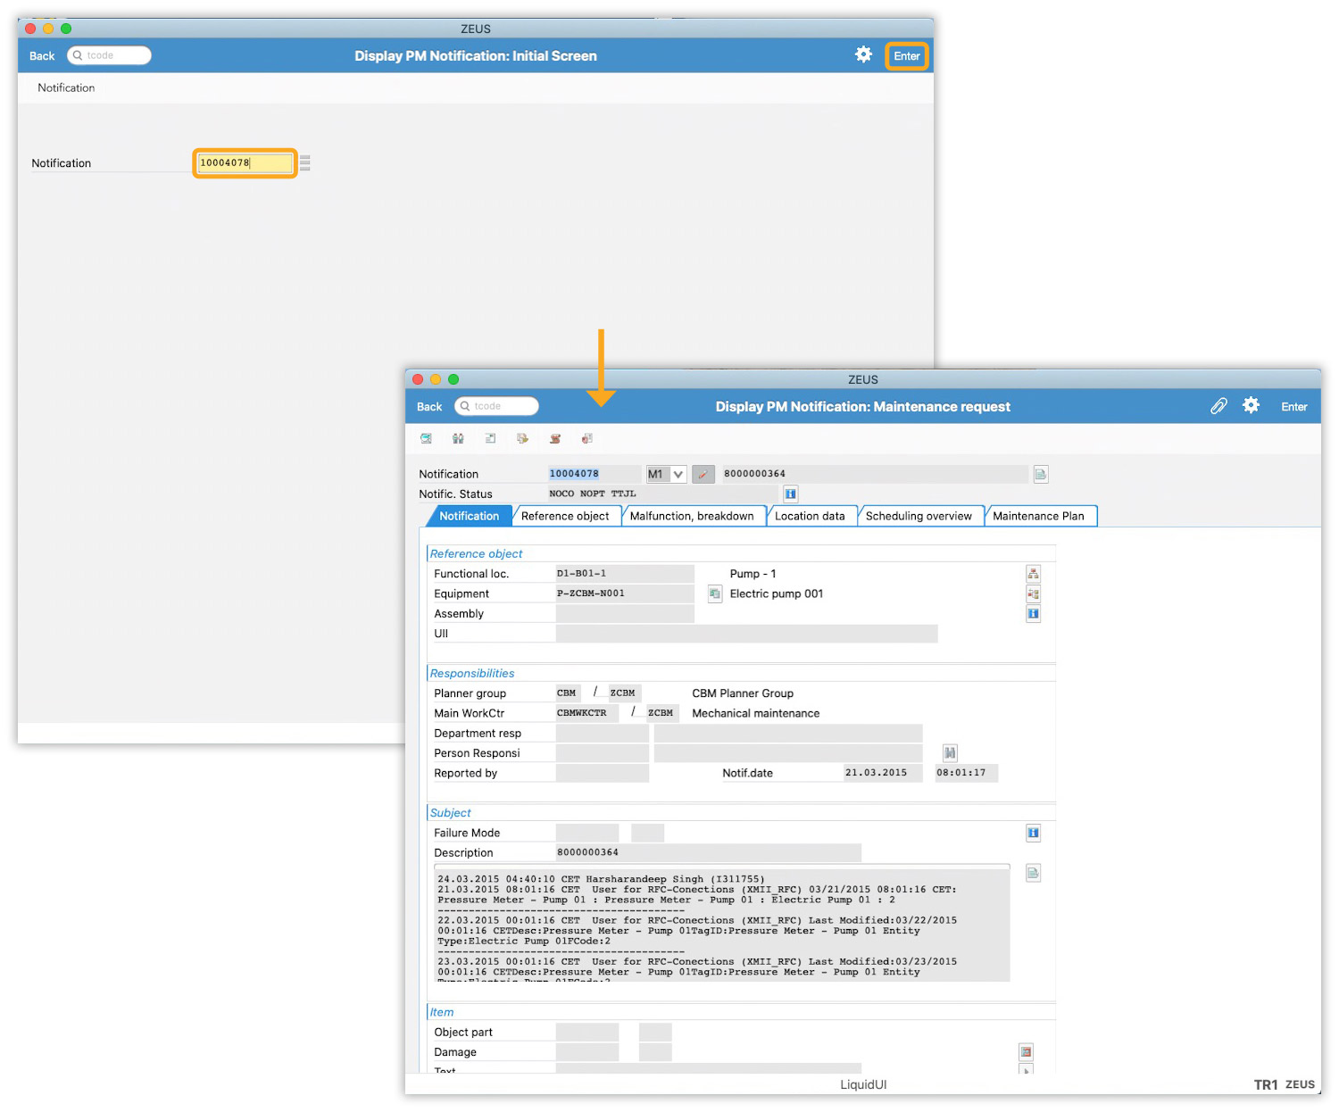This screenshot has height=1112, width=1339.
Task: Open structure list icon beside Pump - 1
Action: pos(1033,574)
